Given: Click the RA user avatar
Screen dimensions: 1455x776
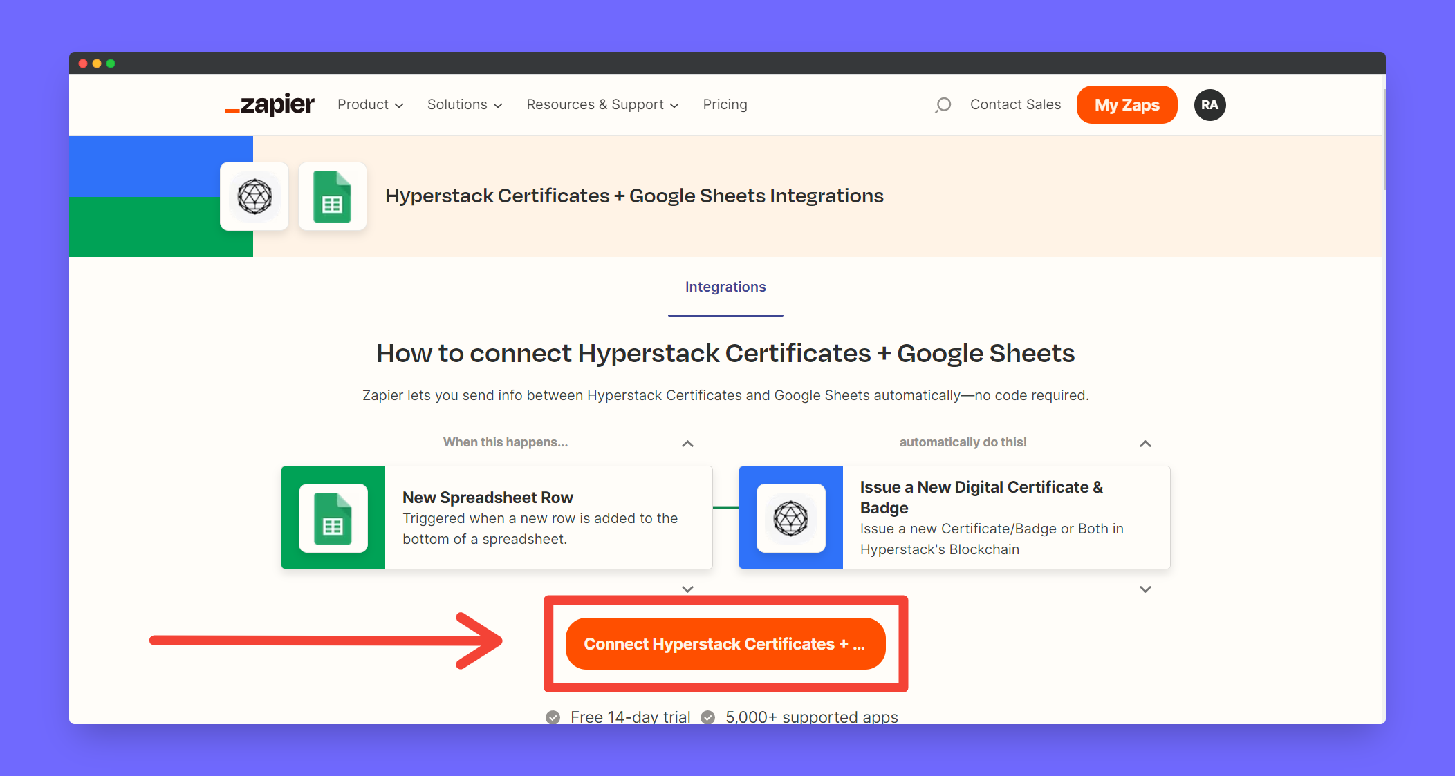Looking at the screenshot, I should tap(1210, 105).
